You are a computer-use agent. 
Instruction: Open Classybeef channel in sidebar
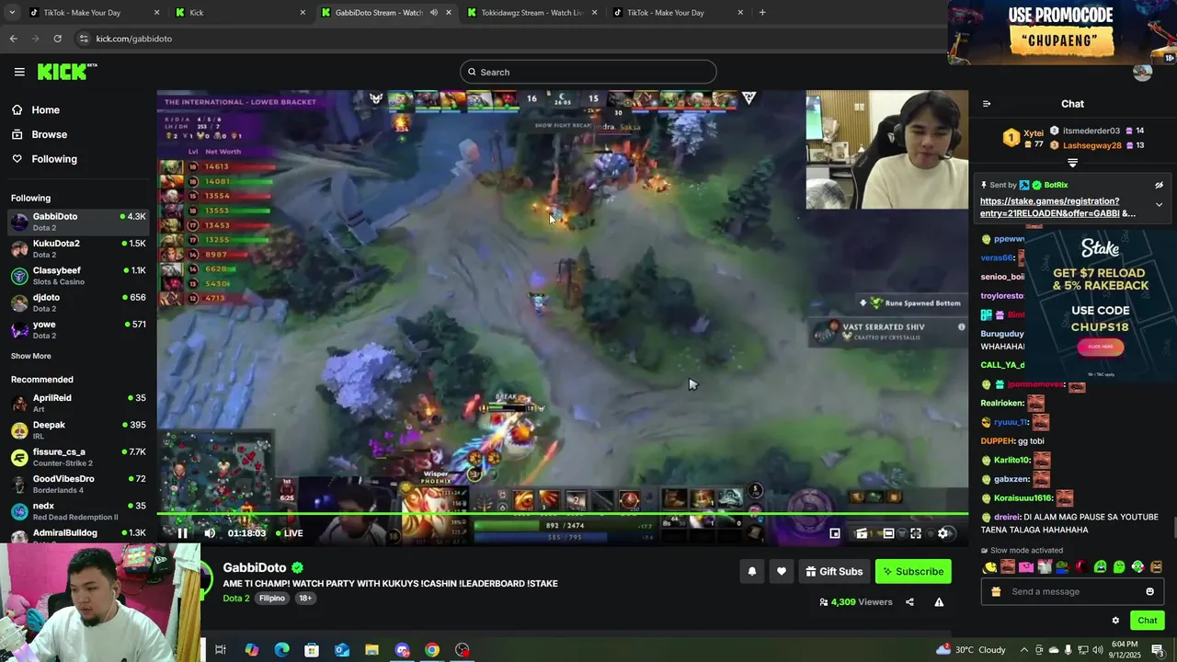[78, 276]
